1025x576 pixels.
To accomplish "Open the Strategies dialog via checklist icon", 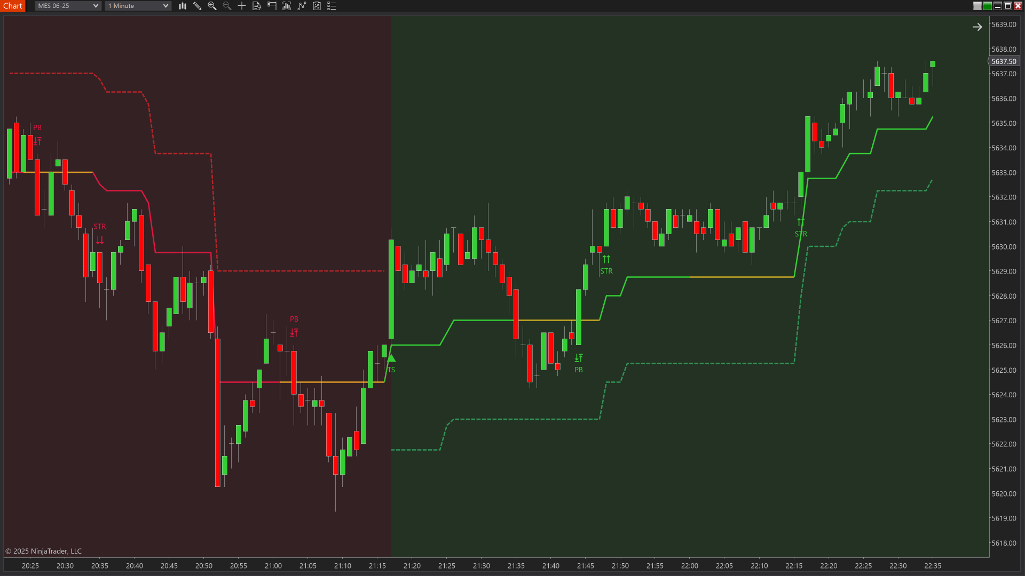I will (317, 6).
